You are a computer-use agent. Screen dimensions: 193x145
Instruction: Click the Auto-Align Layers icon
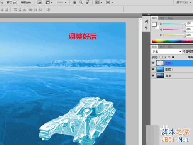[48, 10]
